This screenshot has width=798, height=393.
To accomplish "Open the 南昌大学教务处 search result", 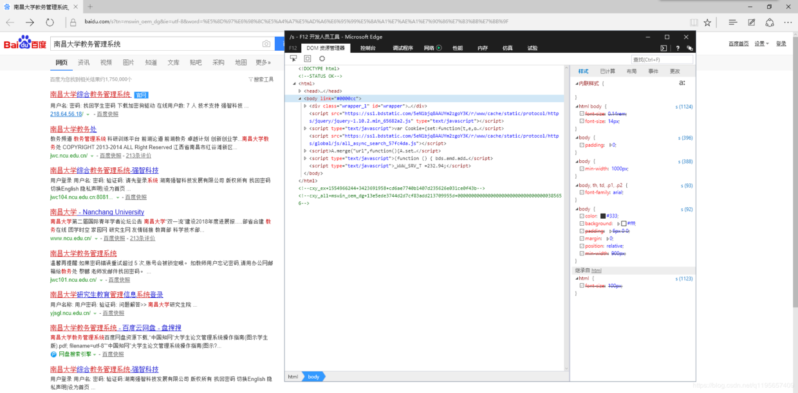I will coord(73,129).
